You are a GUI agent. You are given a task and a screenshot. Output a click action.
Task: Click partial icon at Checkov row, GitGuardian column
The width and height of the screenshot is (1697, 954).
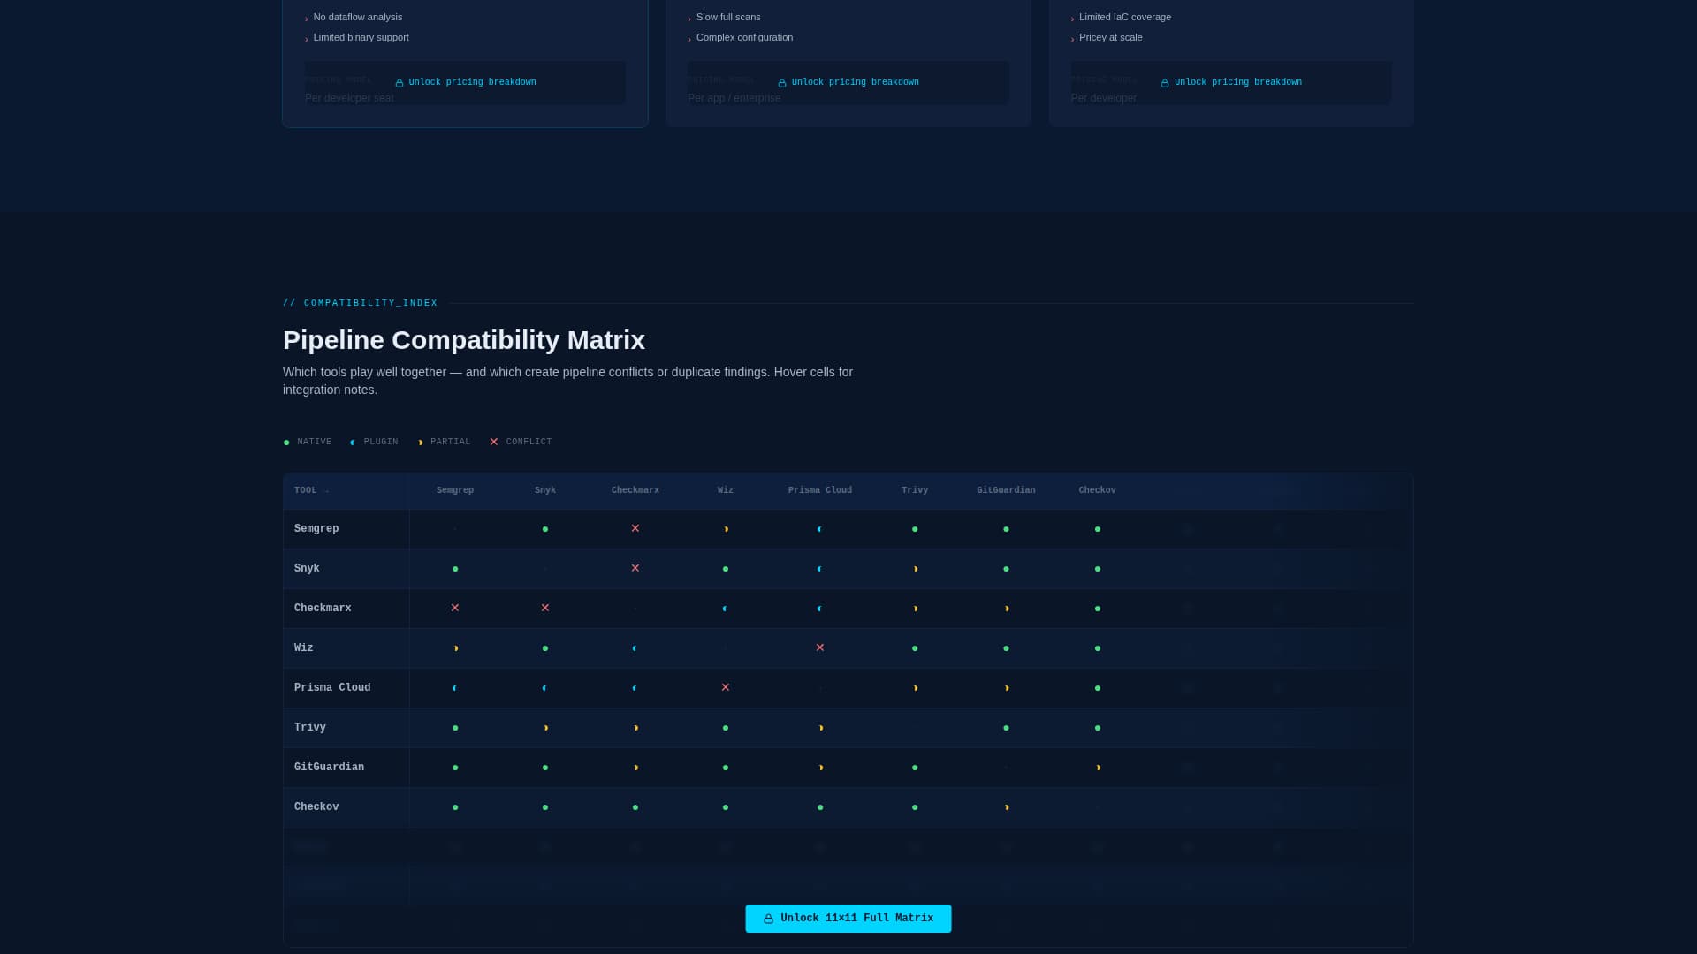pos(1007,807)
